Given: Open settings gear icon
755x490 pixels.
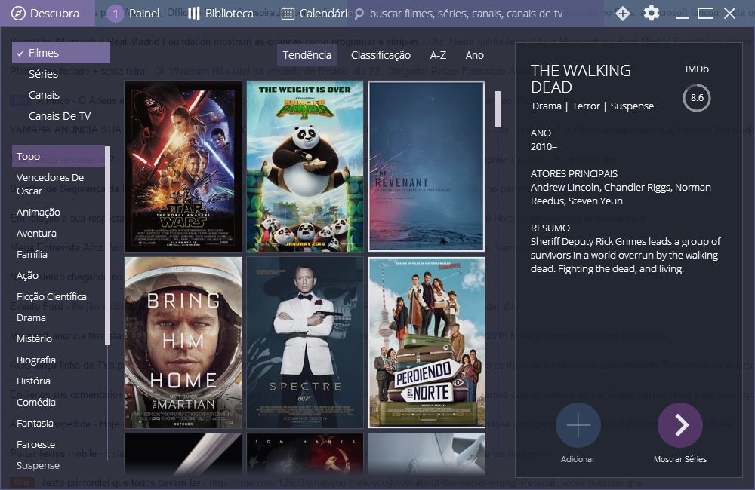Looking at the screenshot, I should click(x=651, y=14).
